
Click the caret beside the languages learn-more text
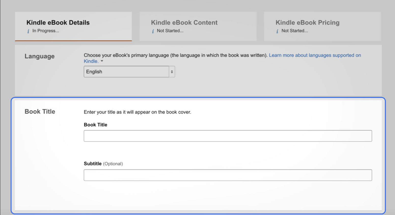click(x=102, y=61)
